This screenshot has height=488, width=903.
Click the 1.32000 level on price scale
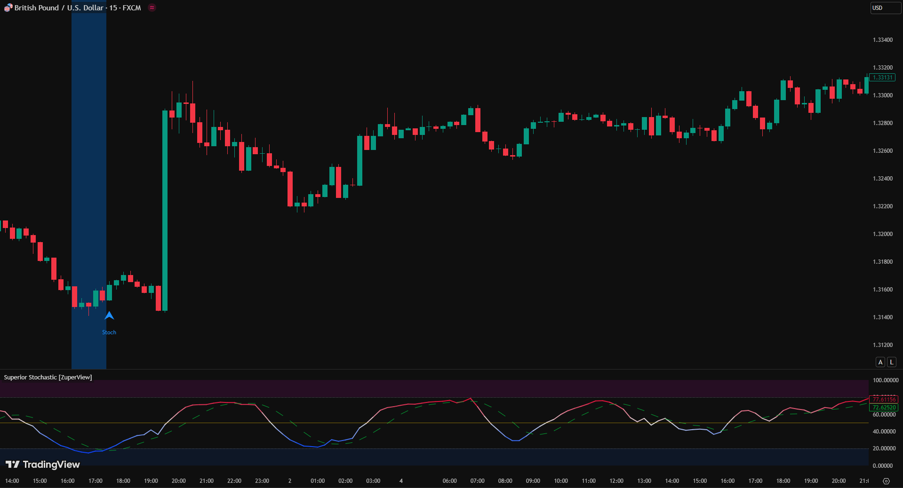coord(882,234)
